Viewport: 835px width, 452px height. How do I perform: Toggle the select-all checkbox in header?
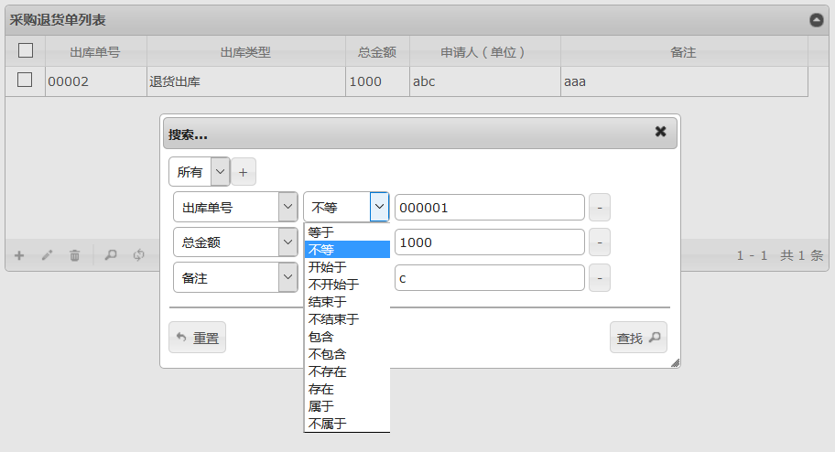[26, 51]
